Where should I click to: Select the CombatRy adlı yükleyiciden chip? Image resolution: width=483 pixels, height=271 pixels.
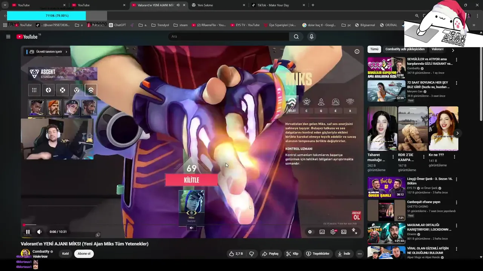pos(405,49)
